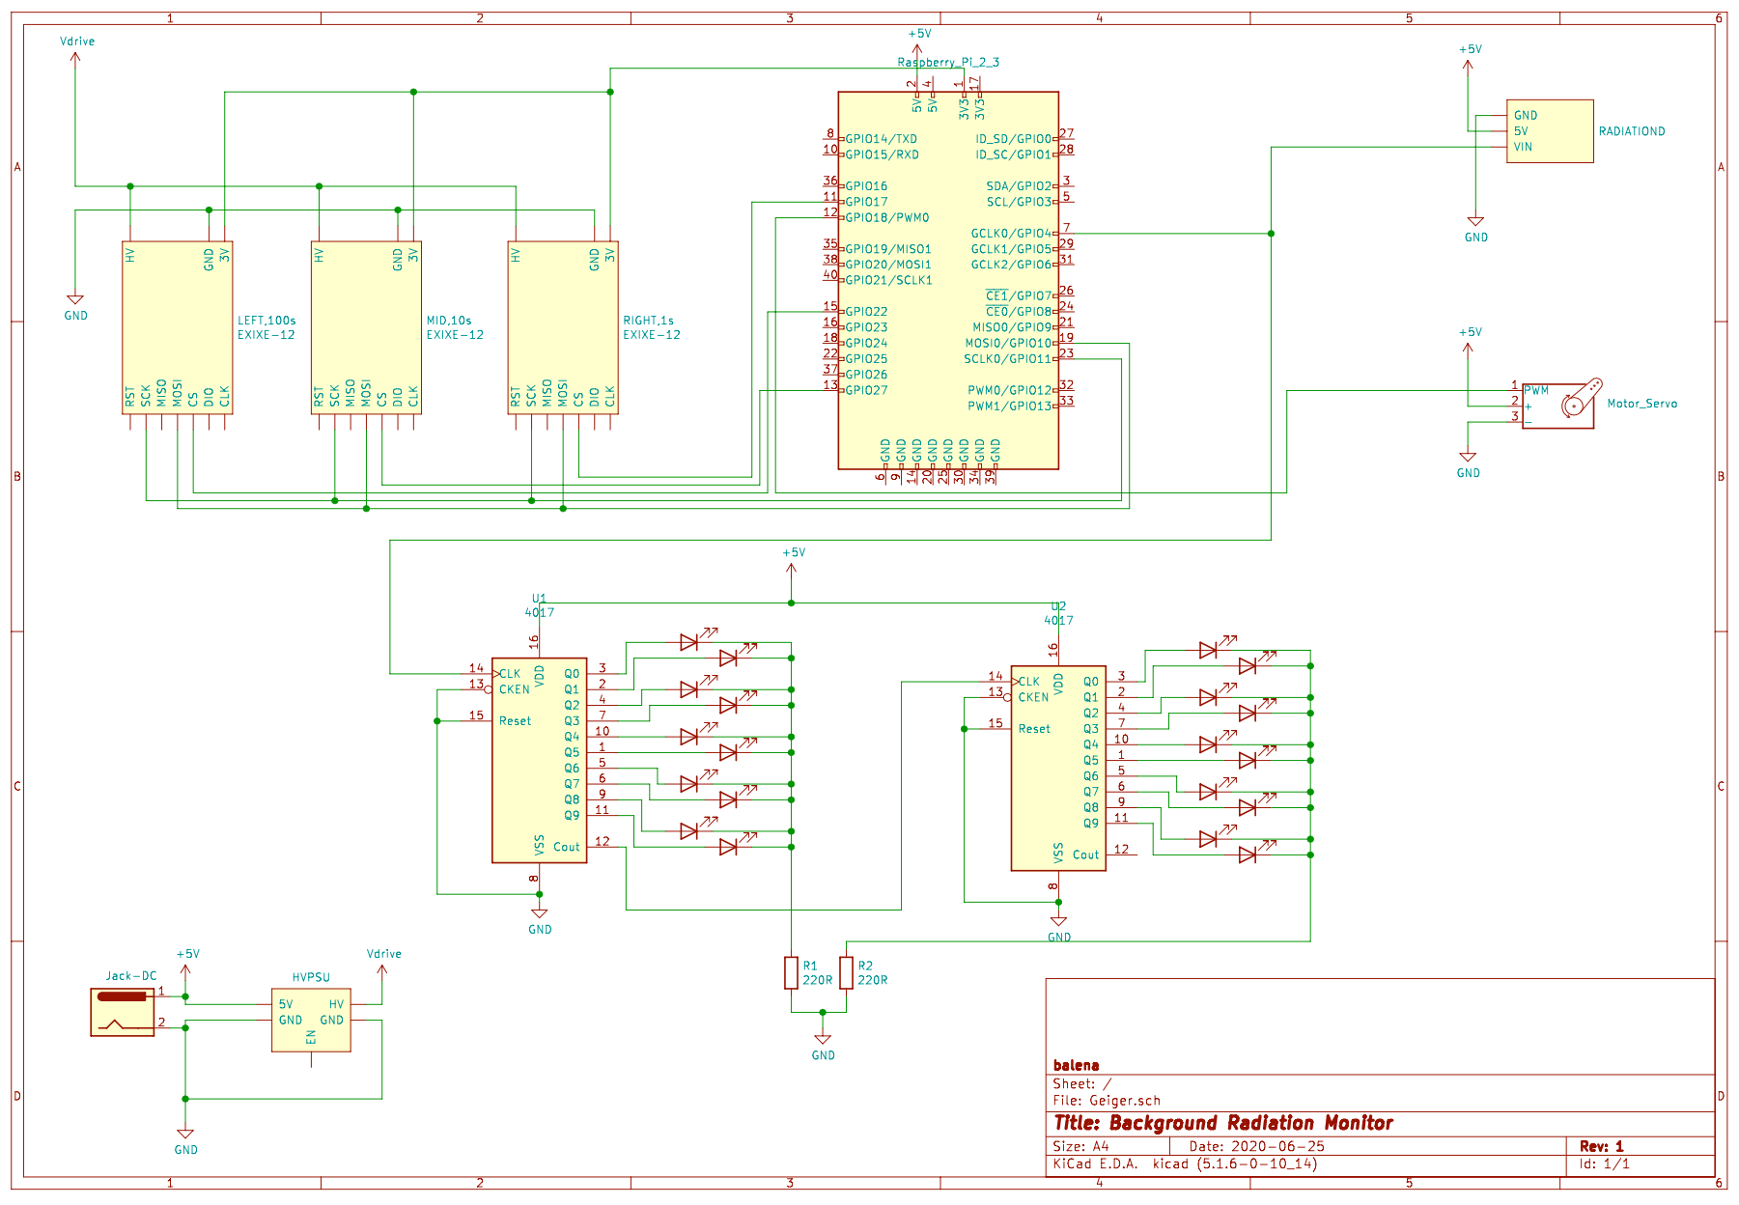
Task: Select the U1 4017 counter chip body
Action: click(539, 760)
